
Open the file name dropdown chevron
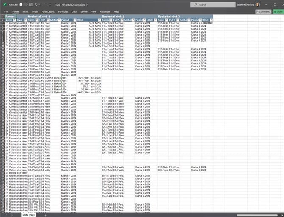tap(86, 5)
